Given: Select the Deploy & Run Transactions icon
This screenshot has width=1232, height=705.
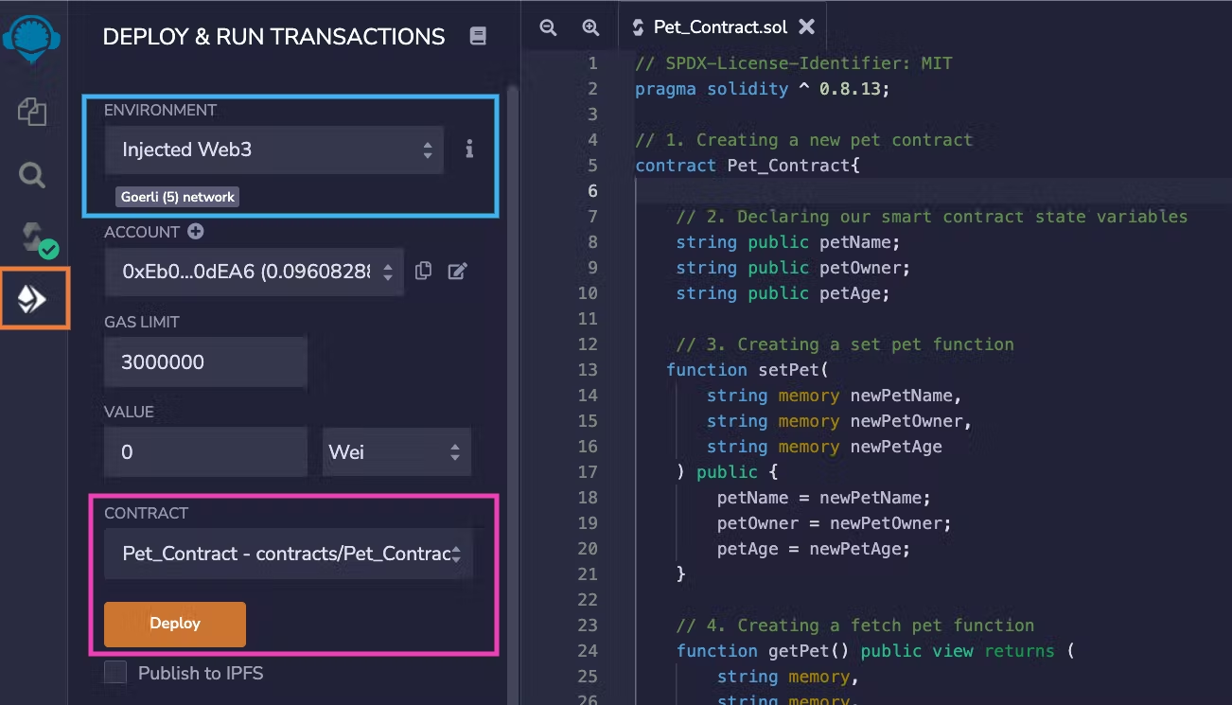Looking at the screenshot, I should (x=32, y=300).
